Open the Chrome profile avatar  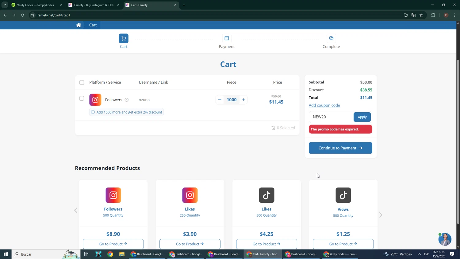click(x=446, y=15)
